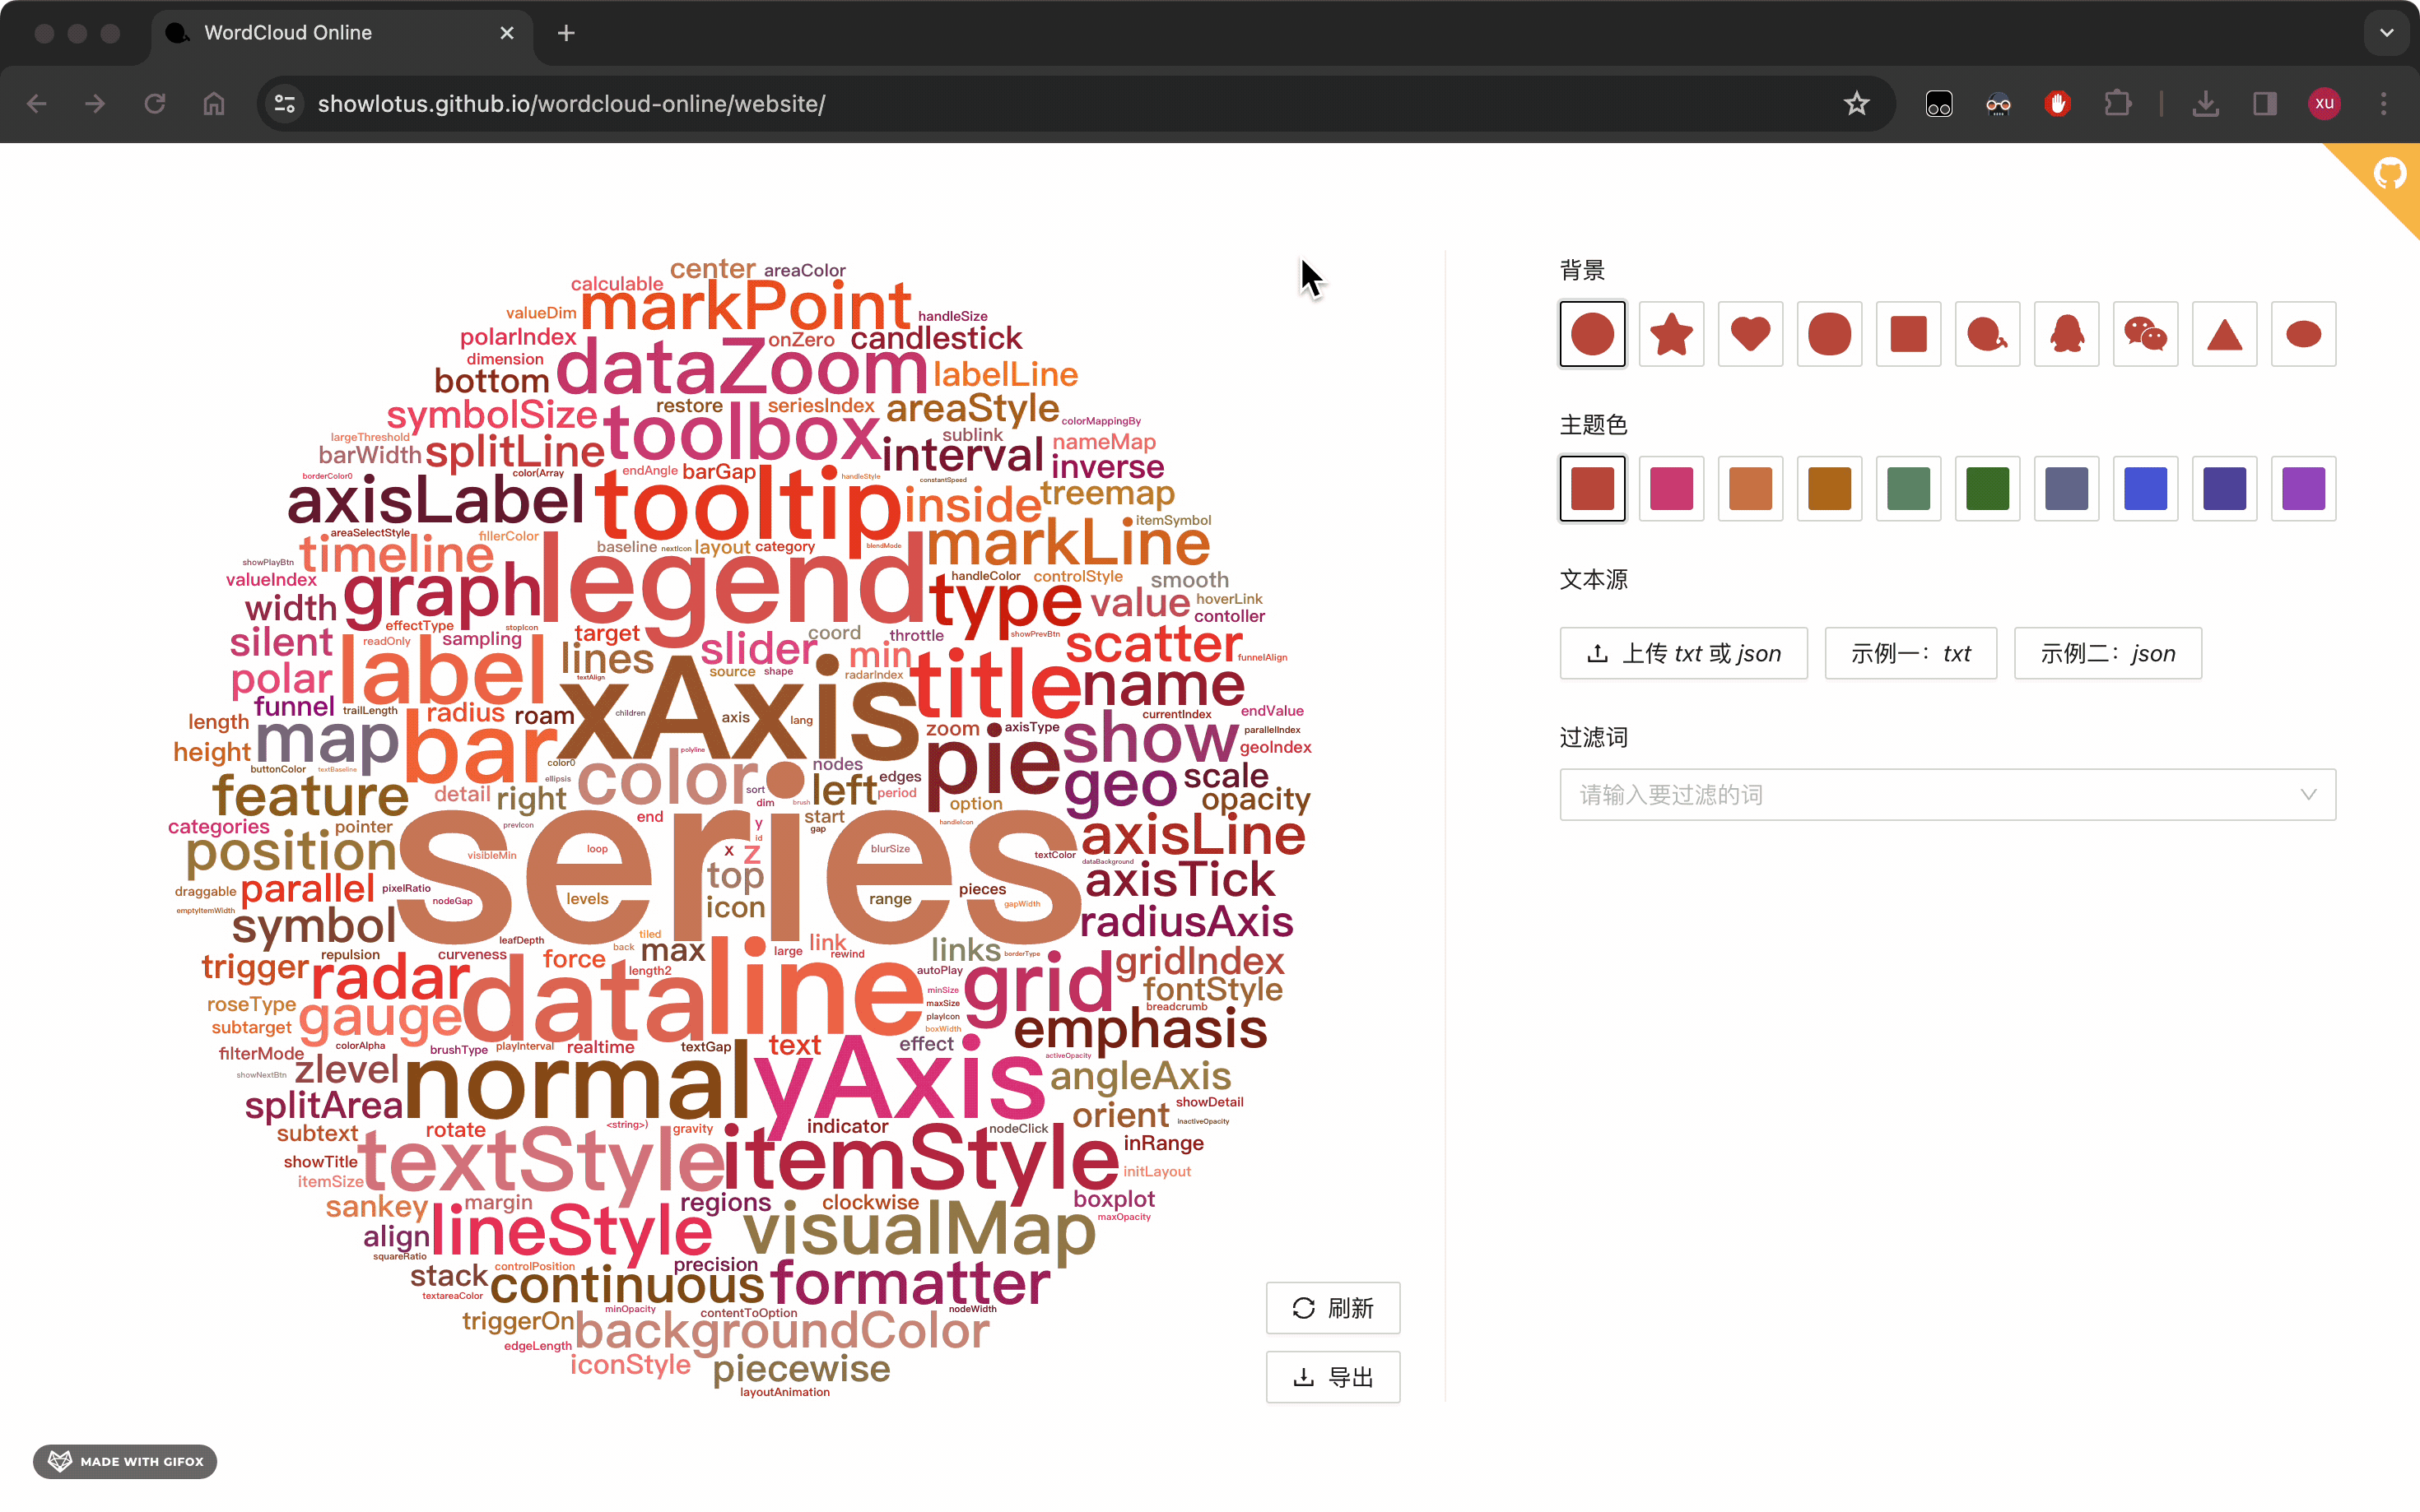Image resolution: width=2420 pixels, height=1512 pixels.
Task: Pick the purple theme color swatch
Action: tap(2303, 489)
